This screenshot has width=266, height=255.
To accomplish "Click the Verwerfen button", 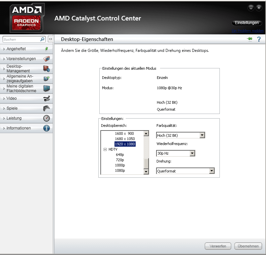I will coord(218,246).
